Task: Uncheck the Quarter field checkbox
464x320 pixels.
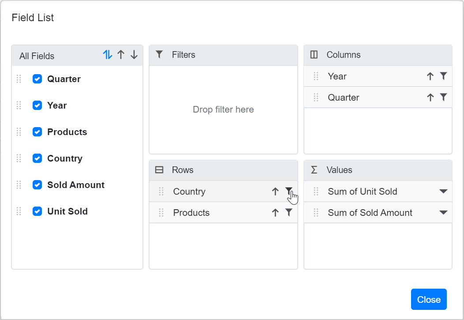Action: [37, 79]
